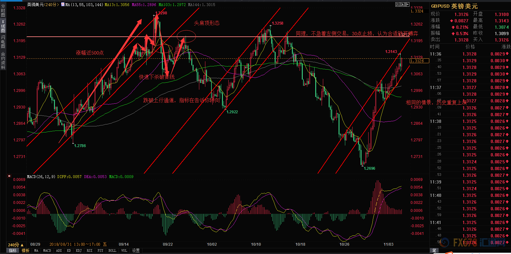Click the 最高 value 1.3143
This screenshot has height=254, width=511.
point(501,21)
